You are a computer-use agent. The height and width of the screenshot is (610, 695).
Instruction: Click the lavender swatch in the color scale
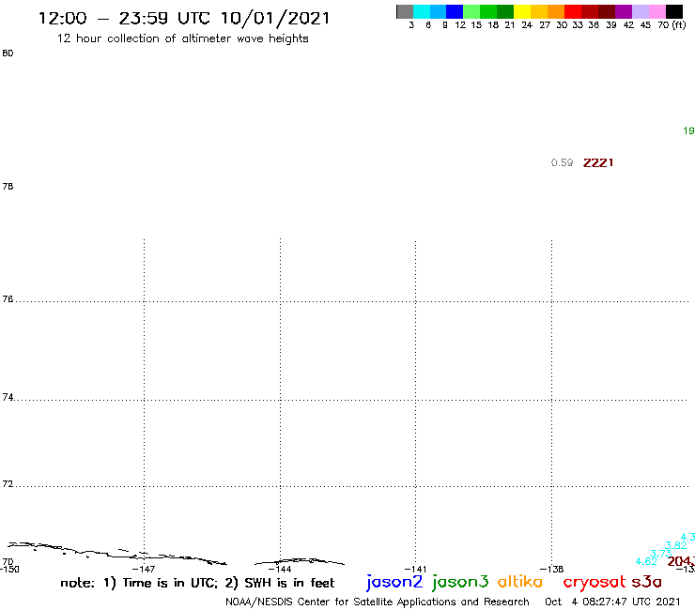pyautogui.click(x=640, y=11)
